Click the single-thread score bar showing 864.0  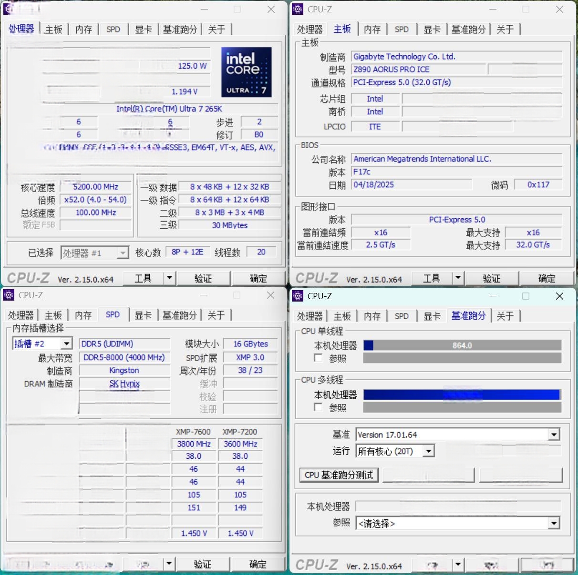[x=462, y=345]
